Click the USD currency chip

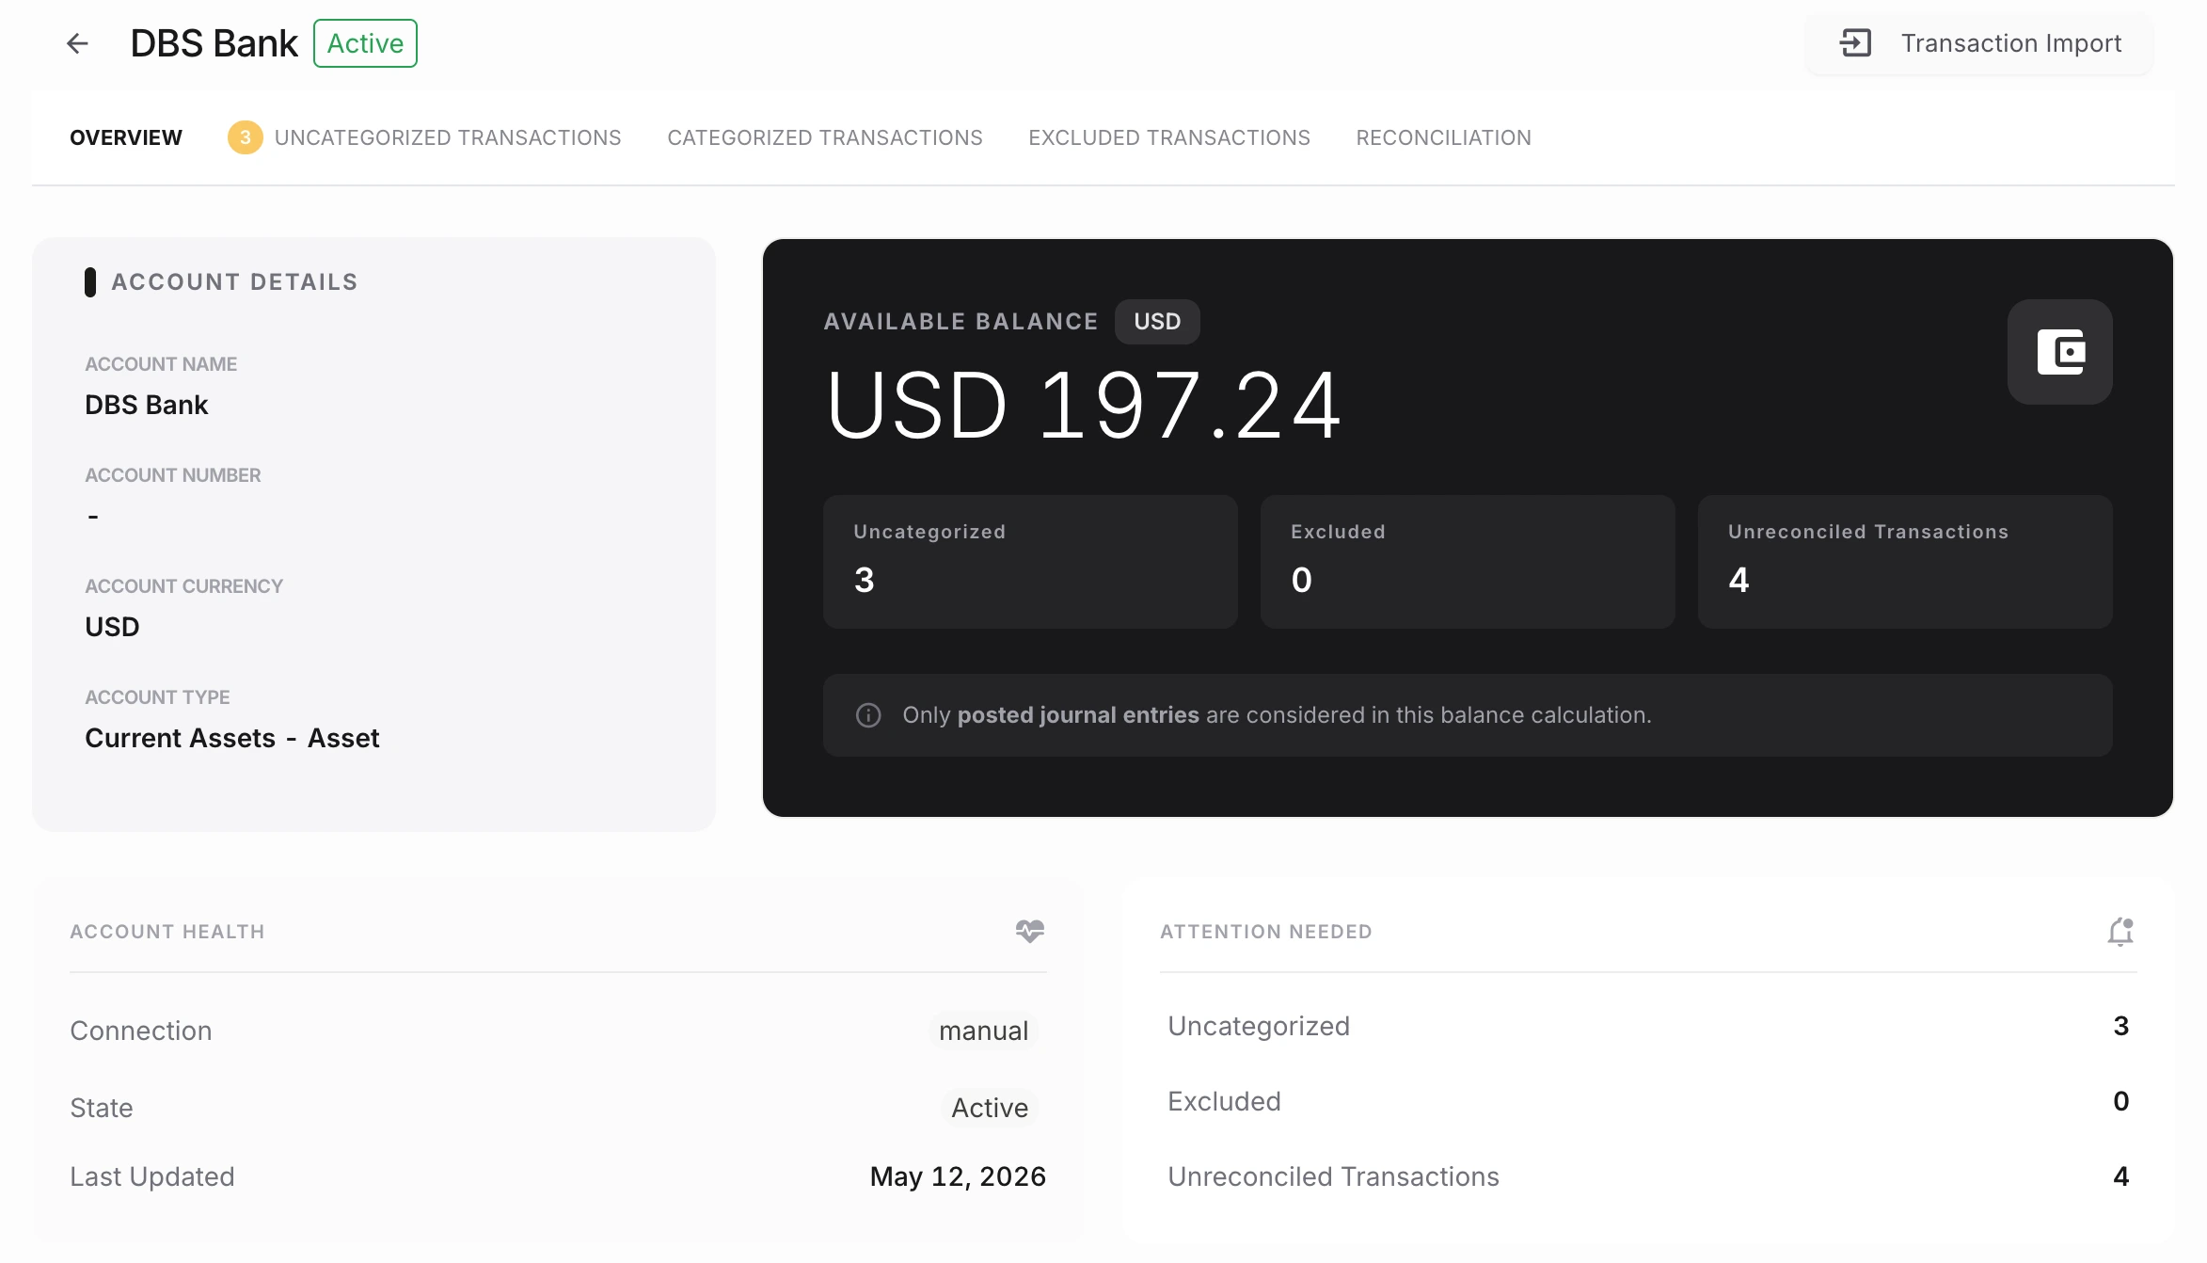(1157, 322)
